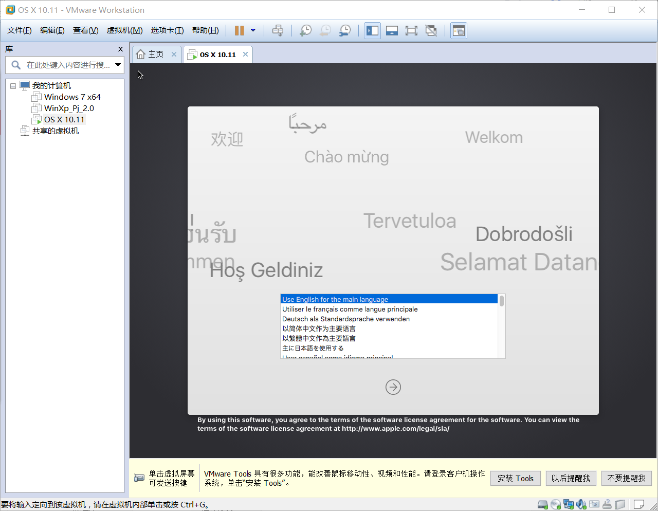The image size is (658, 511).
Task: Choose 以简体中文作为主要语言 option
Action: (389, 328)
